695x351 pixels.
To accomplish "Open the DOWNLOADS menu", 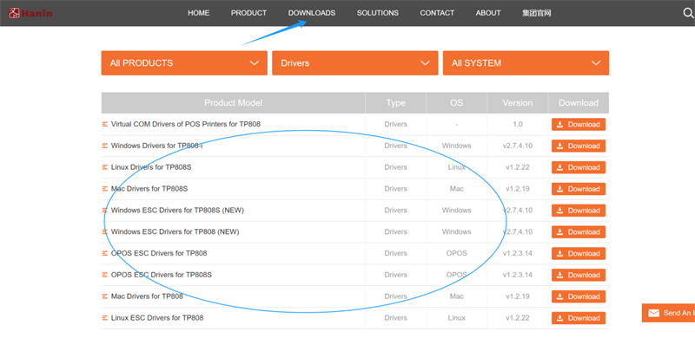I will (312, 13).
